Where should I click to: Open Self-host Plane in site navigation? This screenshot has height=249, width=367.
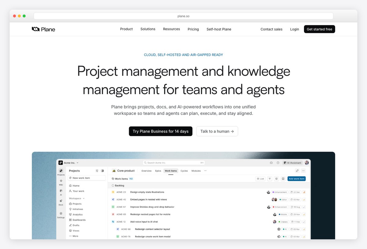(x=219, y=29)
